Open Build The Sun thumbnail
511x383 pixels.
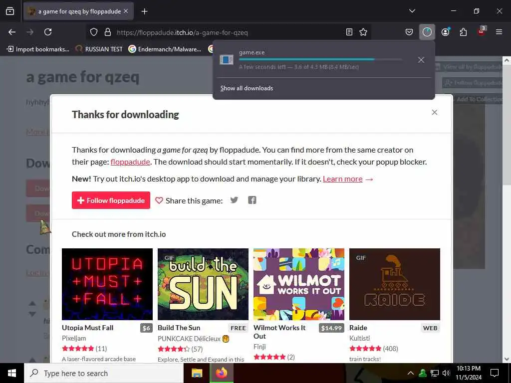click(x=203, y=284)
